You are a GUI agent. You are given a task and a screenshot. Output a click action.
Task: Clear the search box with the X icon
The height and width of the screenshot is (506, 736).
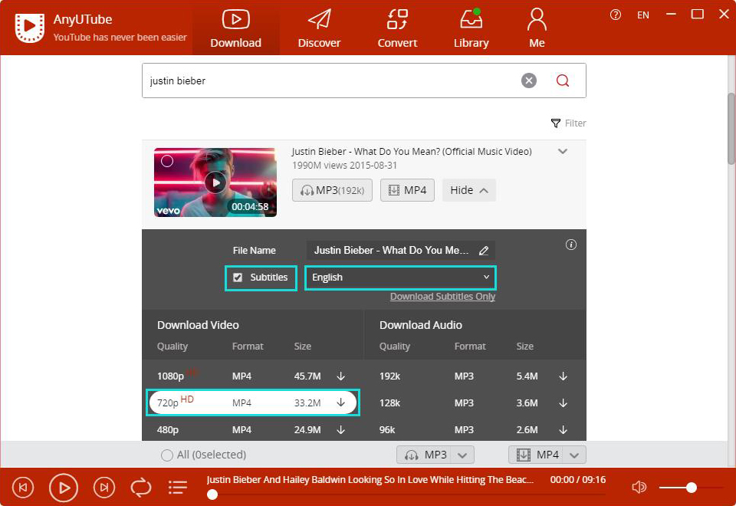click(x=528, y=80)
